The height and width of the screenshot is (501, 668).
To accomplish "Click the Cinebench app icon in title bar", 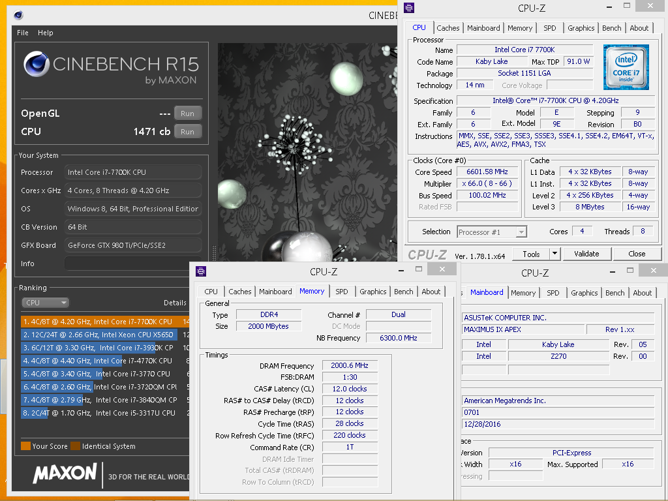I will click(18, 16).
